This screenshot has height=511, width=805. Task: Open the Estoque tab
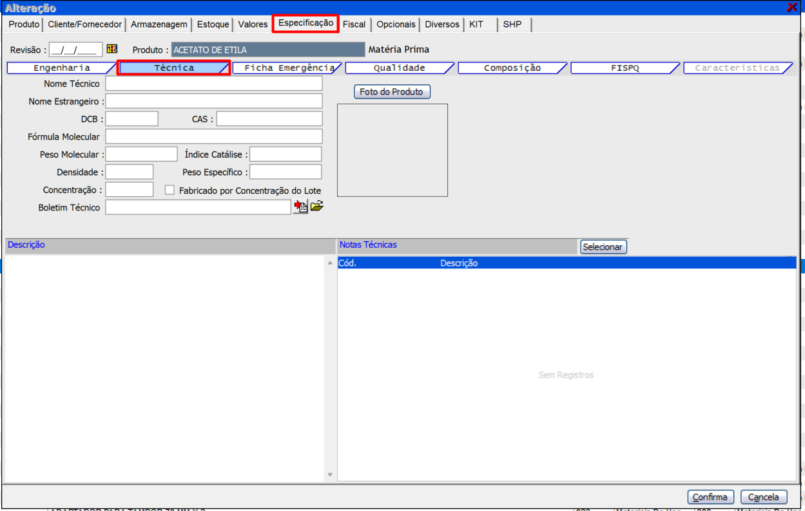tap(213, 24)
